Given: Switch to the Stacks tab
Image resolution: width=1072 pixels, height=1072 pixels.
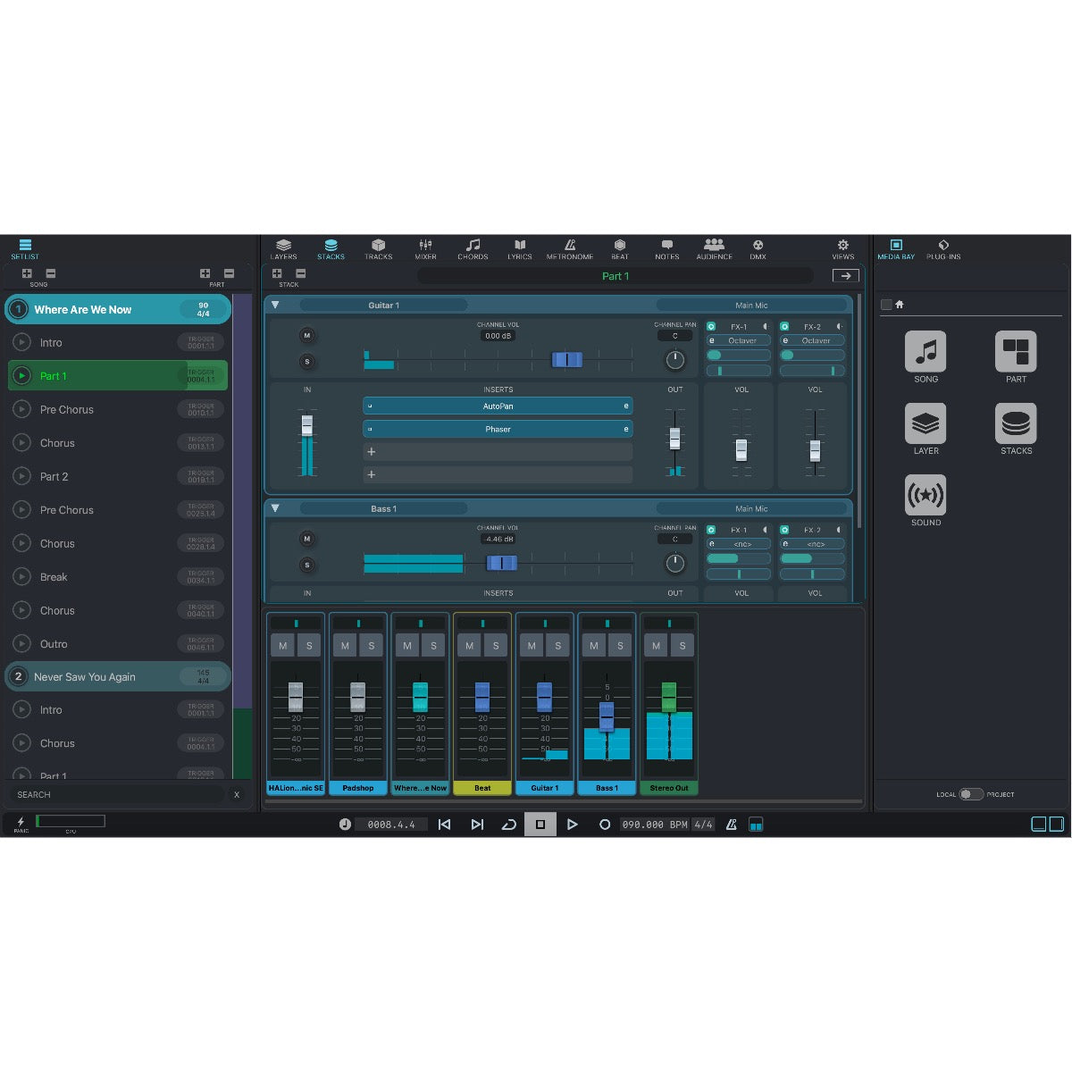Looking at the screenshot, I should (331, 248).
